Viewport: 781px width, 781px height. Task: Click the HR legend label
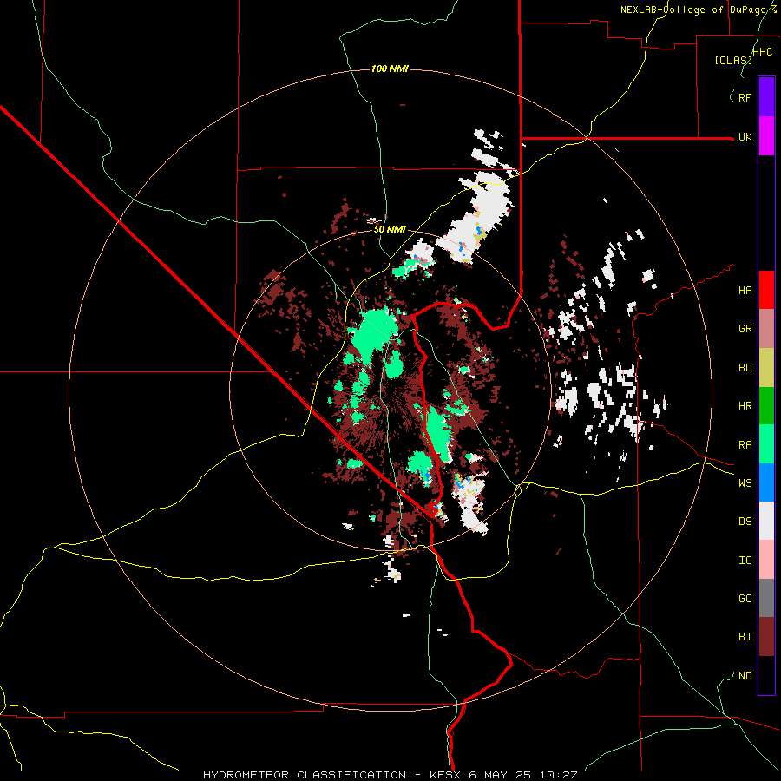coord(745,406)
